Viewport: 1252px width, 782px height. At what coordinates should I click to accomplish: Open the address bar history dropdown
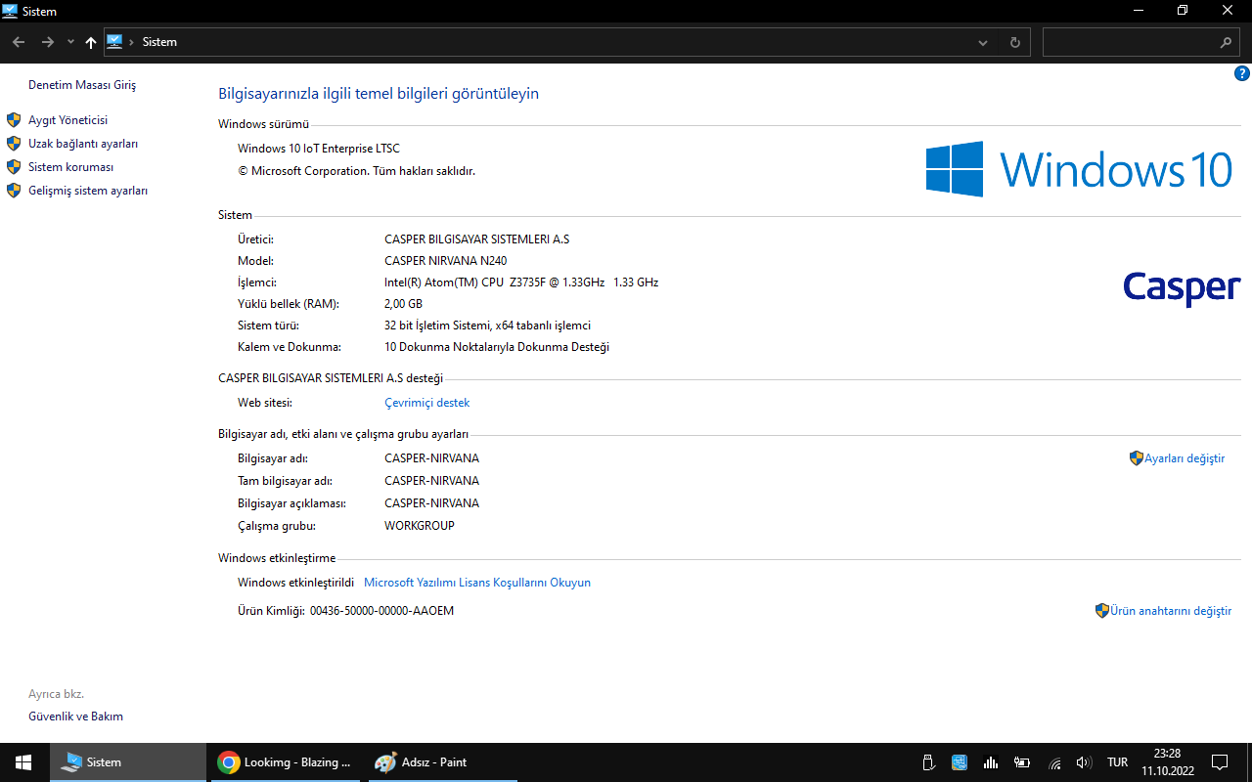[983, 43]
